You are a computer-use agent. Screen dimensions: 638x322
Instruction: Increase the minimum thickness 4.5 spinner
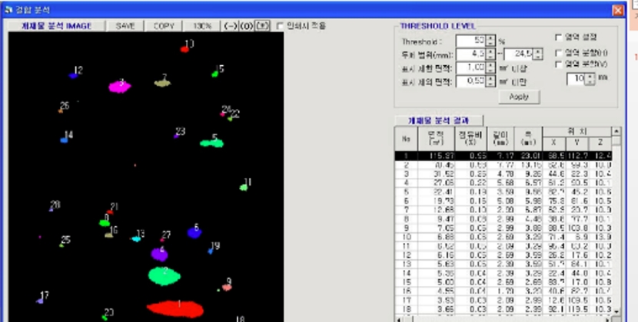point(490,51)
